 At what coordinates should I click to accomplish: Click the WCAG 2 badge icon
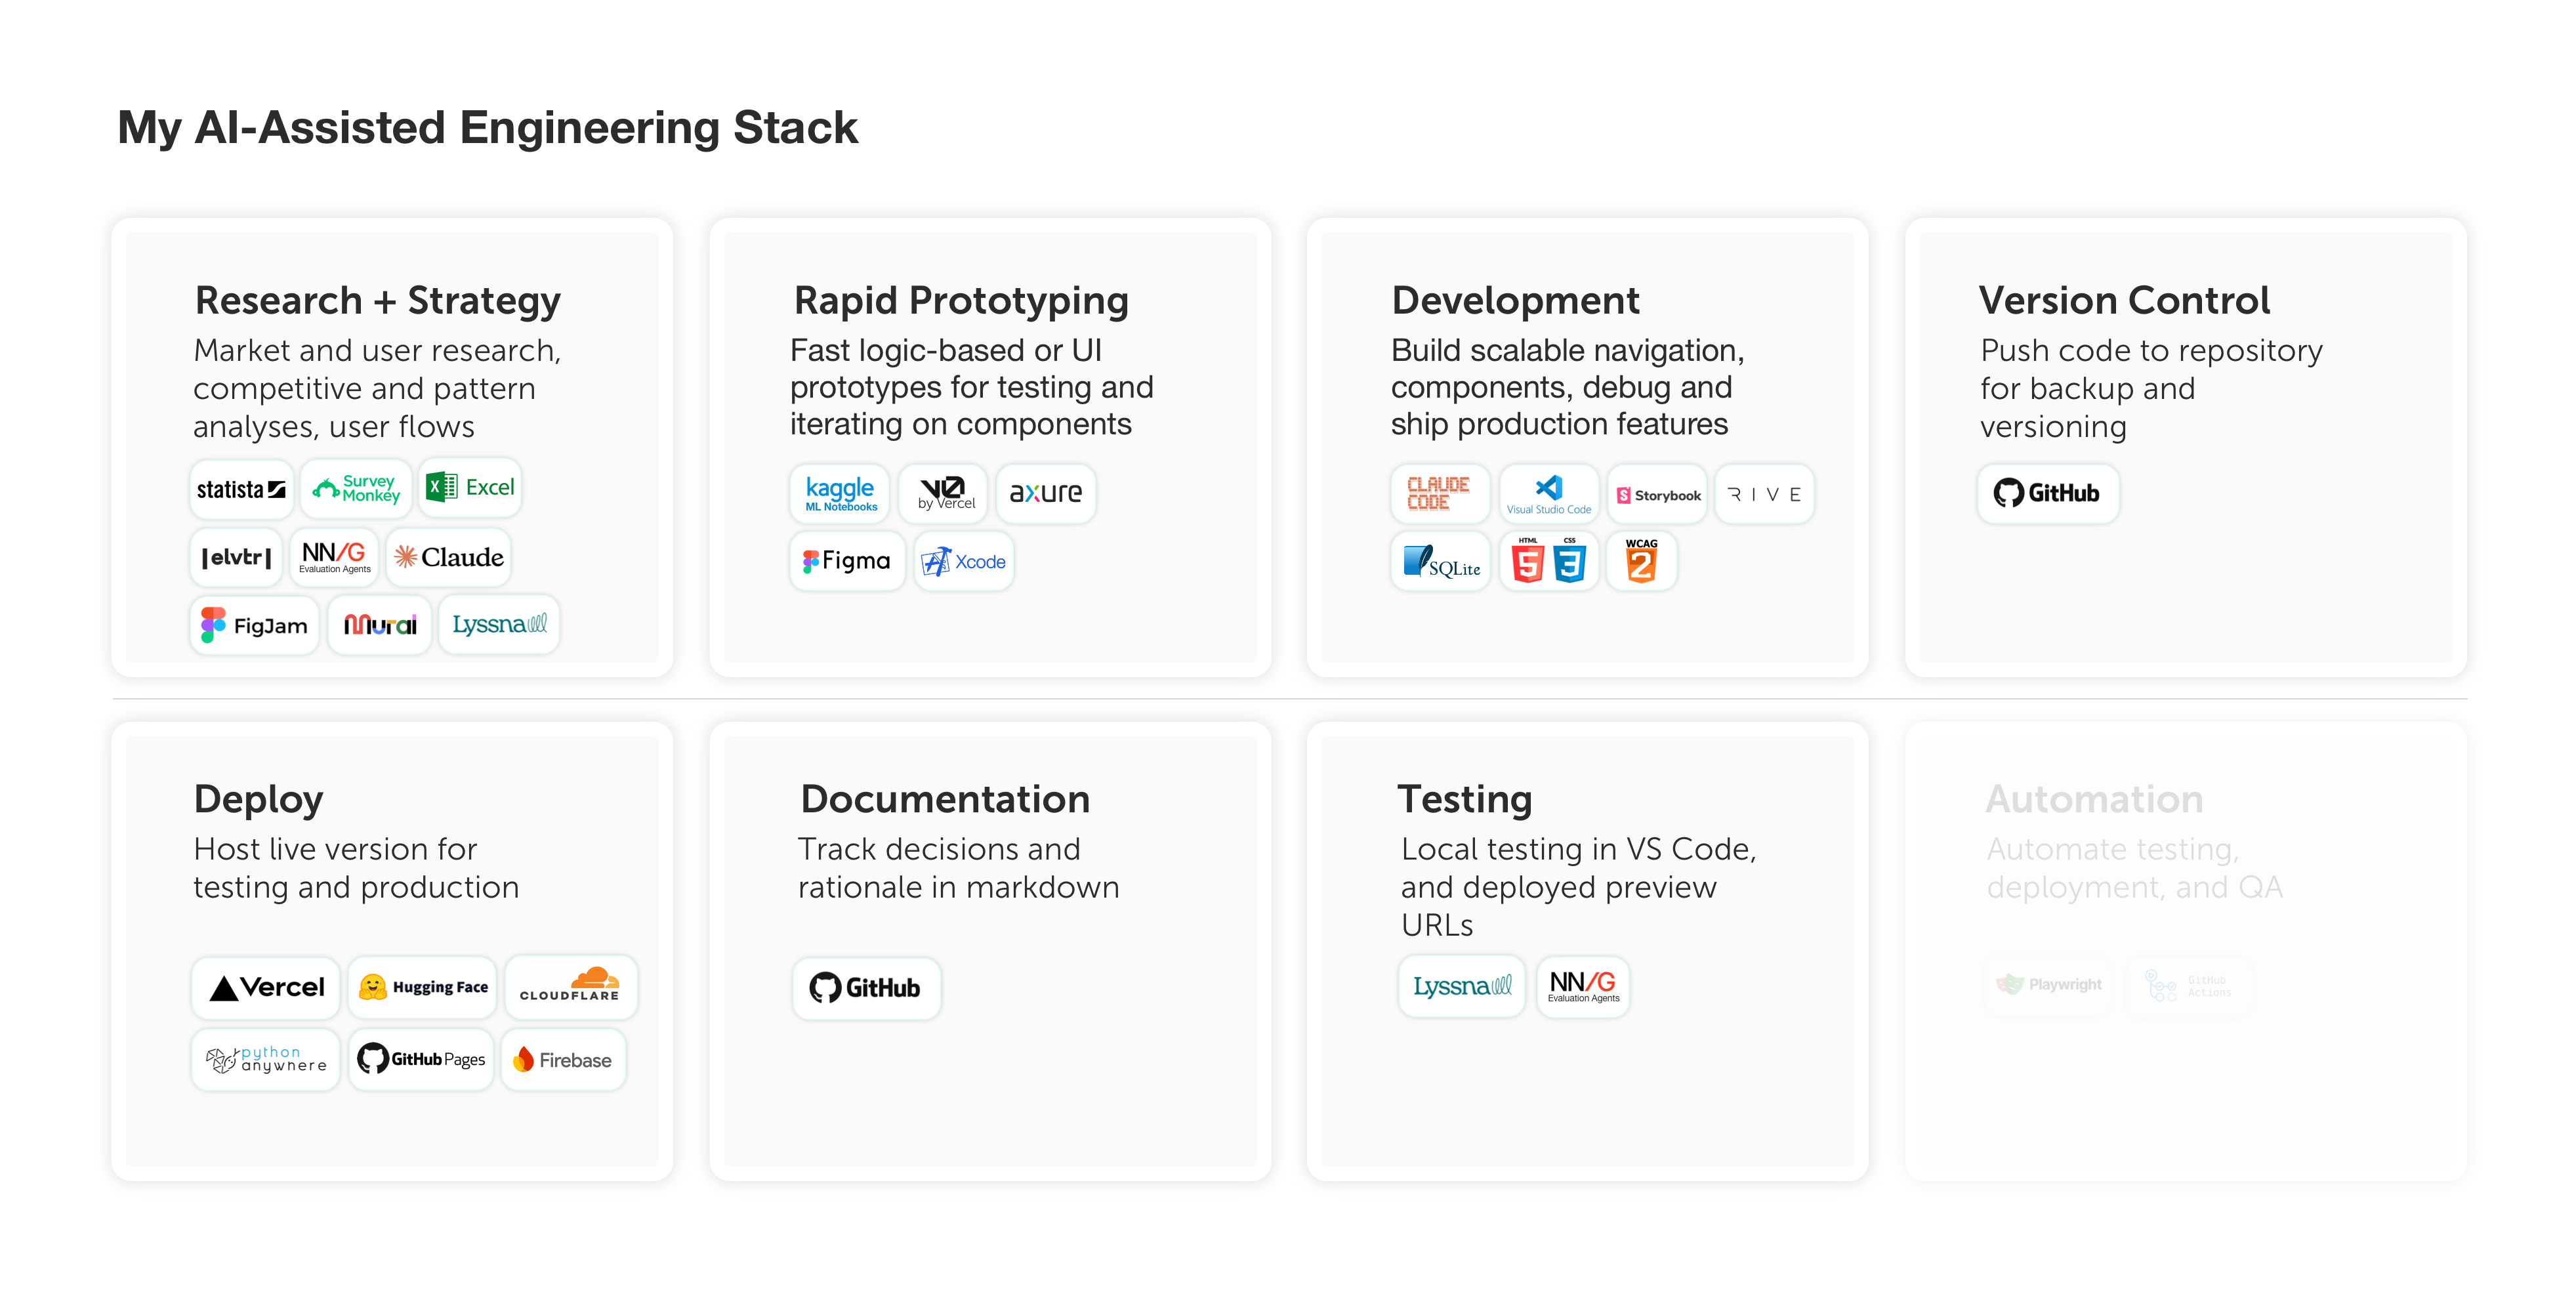[1641, 561]
